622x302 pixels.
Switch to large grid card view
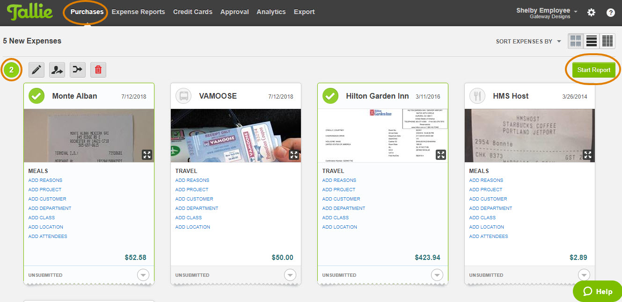point(576,41)
